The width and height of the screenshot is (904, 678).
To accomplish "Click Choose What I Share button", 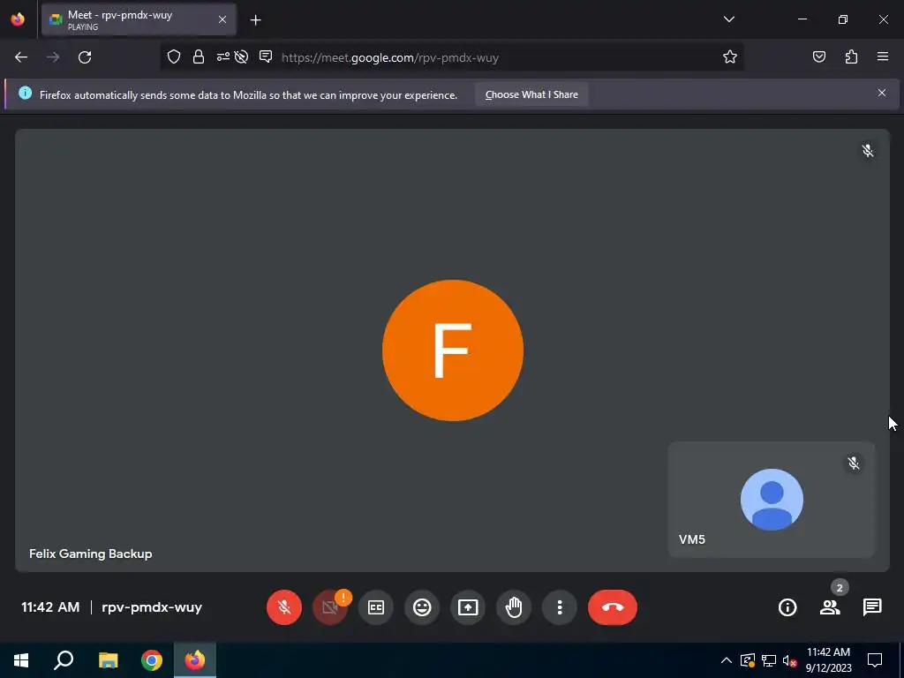I will click(x=531, y=94).
